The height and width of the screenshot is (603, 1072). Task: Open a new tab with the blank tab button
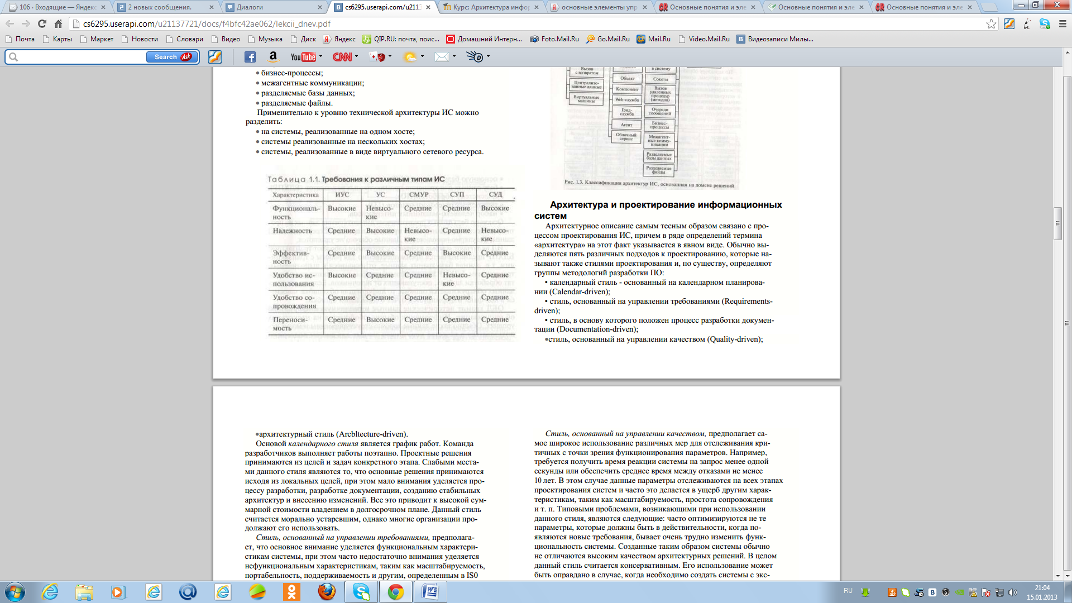tap(989, 7)
